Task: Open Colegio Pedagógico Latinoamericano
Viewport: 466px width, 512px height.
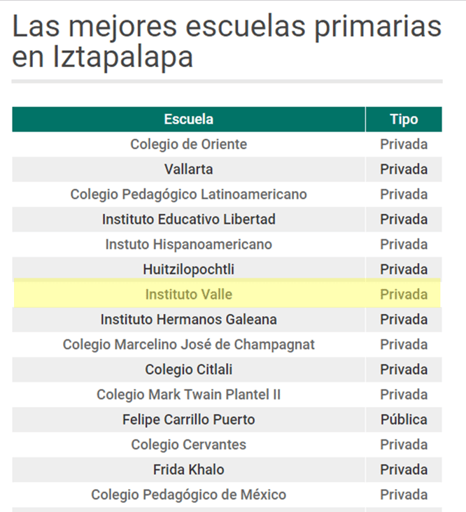Action: pyautogui.click(x=188, y=194)
